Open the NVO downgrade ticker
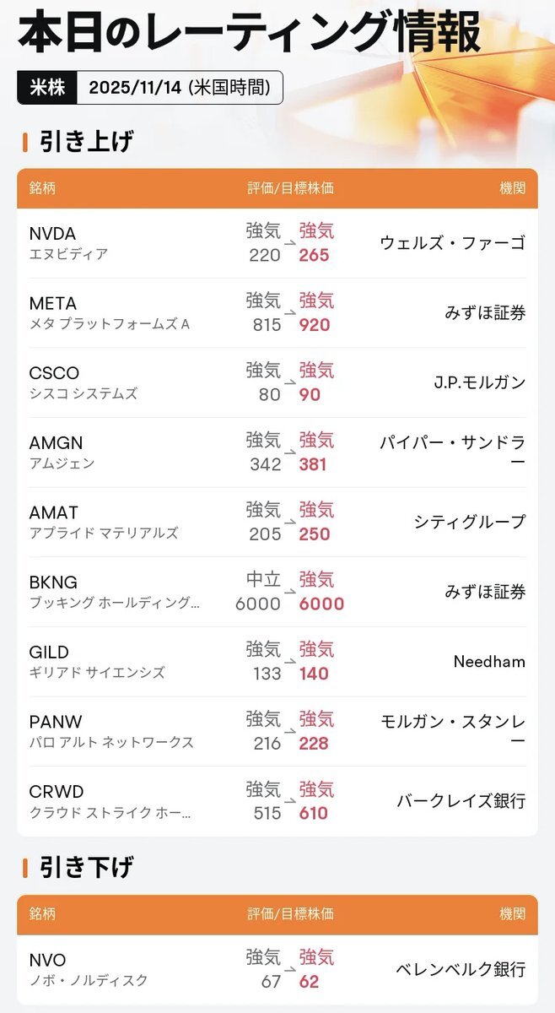Screen dimensions: 555x1013 click(x=47, y=961)
